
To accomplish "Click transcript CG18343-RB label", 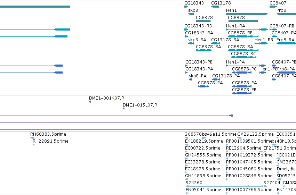I will tap(198, 26).
